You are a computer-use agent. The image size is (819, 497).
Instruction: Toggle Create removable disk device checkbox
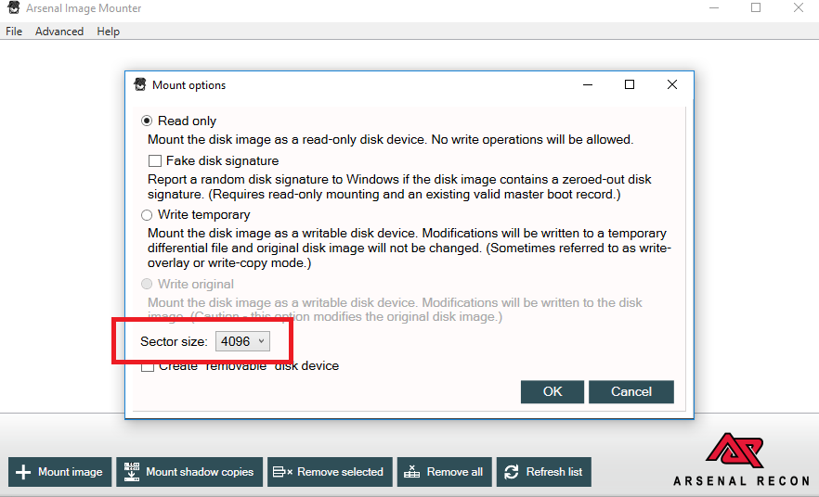pyautogui.click(x=148, y=366)
